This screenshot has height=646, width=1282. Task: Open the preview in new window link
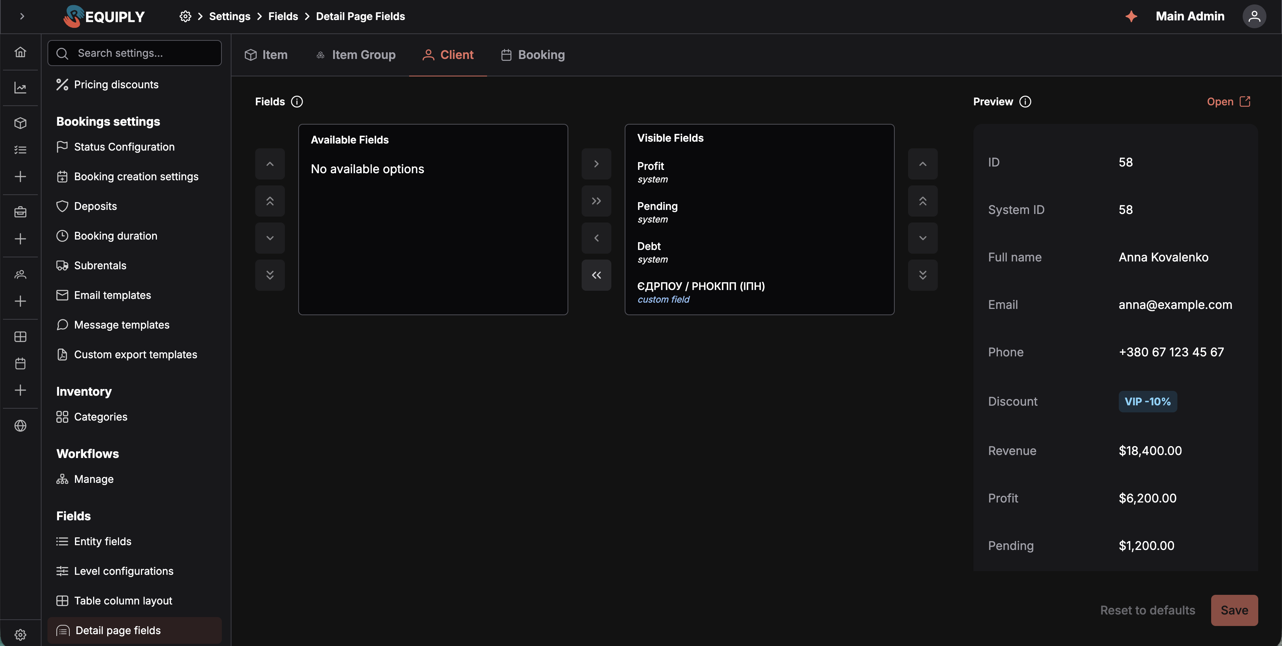click(1228, 102)
